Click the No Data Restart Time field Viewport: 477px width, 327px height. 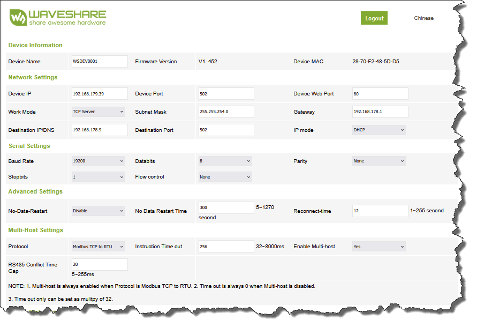226,207
